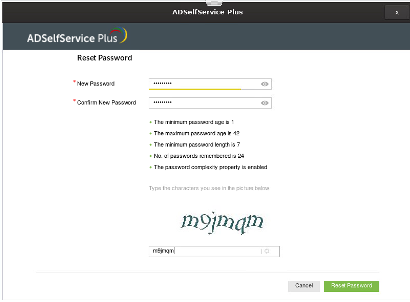Click the minimum password length bullet text
This screenshot has height=302, width=410.
click(x=197, y=145)
